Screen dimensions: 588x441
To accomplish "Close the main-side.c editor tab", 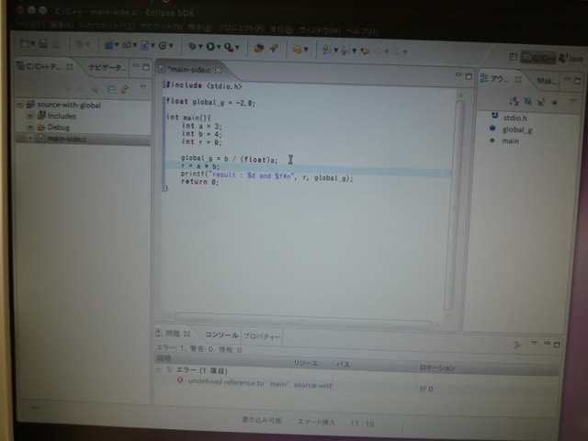I will coord(218,70).
